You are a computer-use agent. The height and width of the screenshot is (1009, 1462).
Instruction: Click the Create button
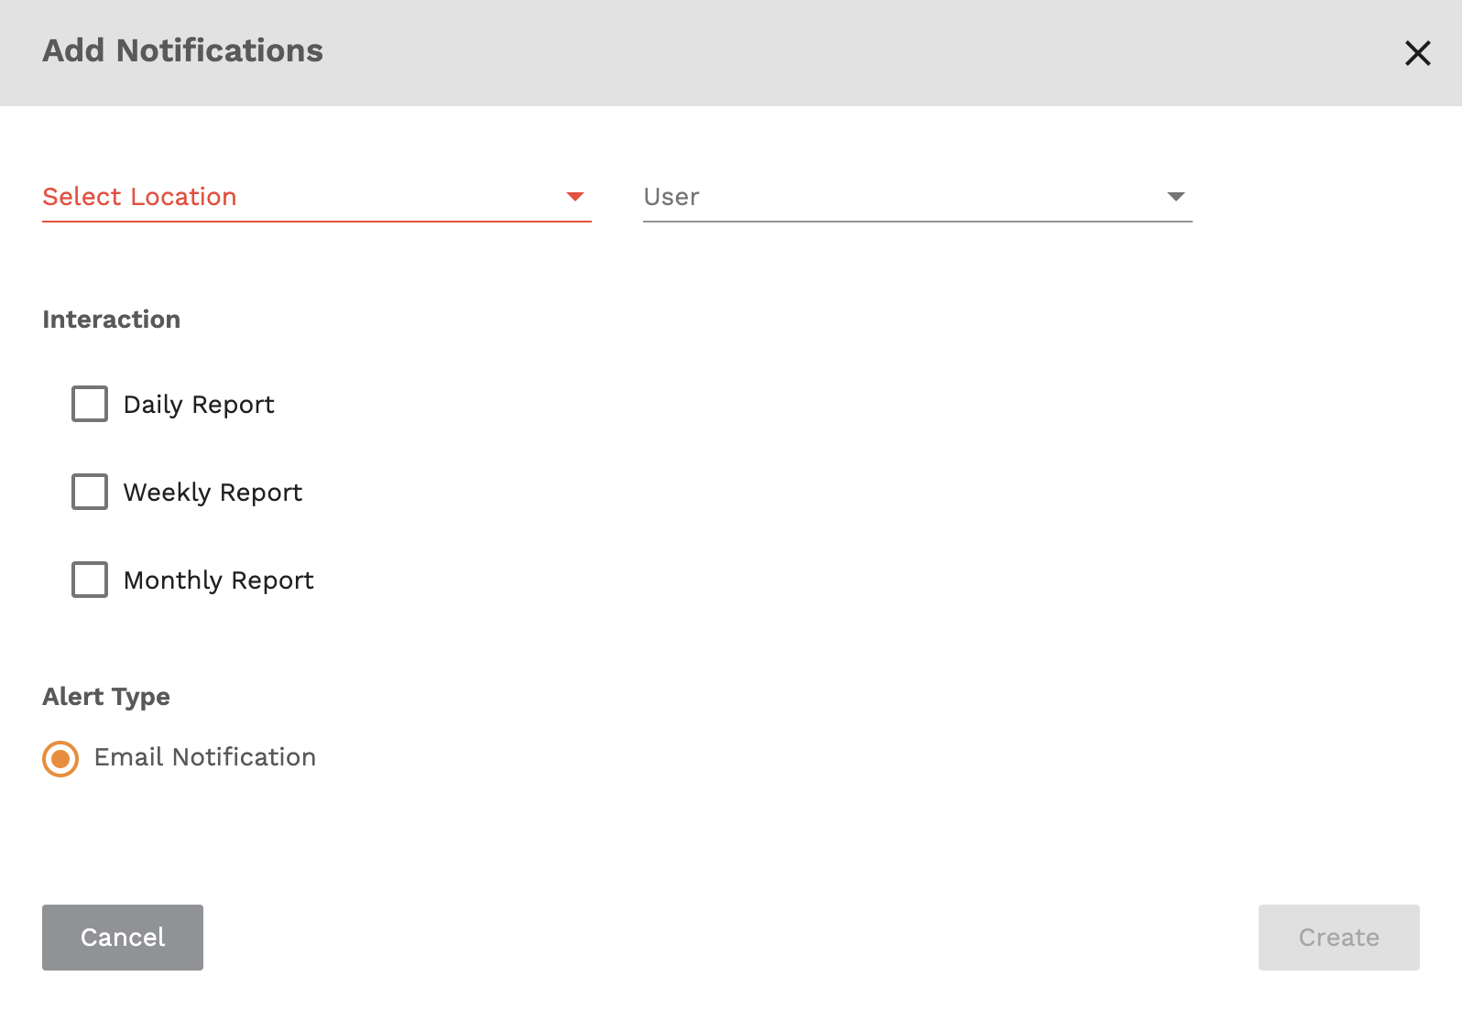tap(1339, 938)
